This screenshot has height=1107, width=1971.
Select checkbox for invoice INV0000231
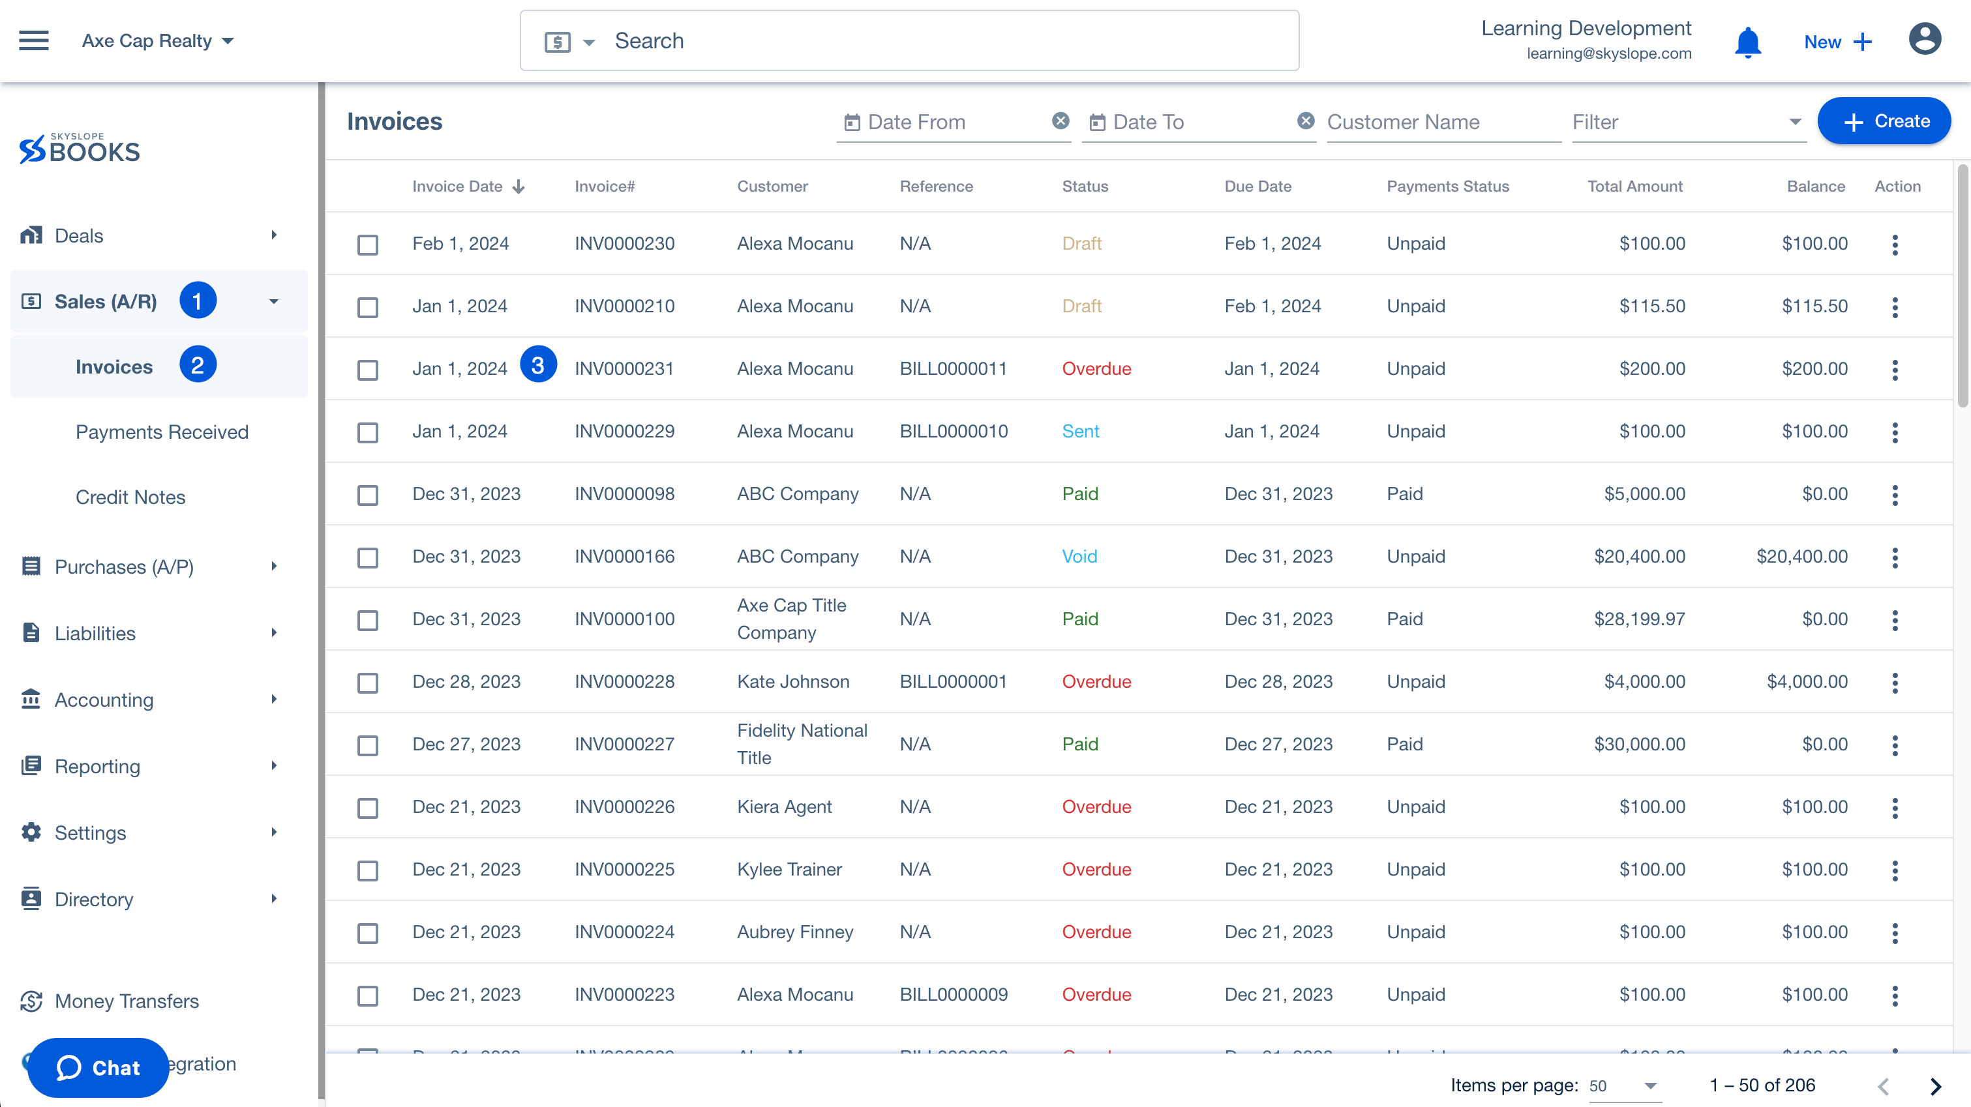(x=368, y=370)
